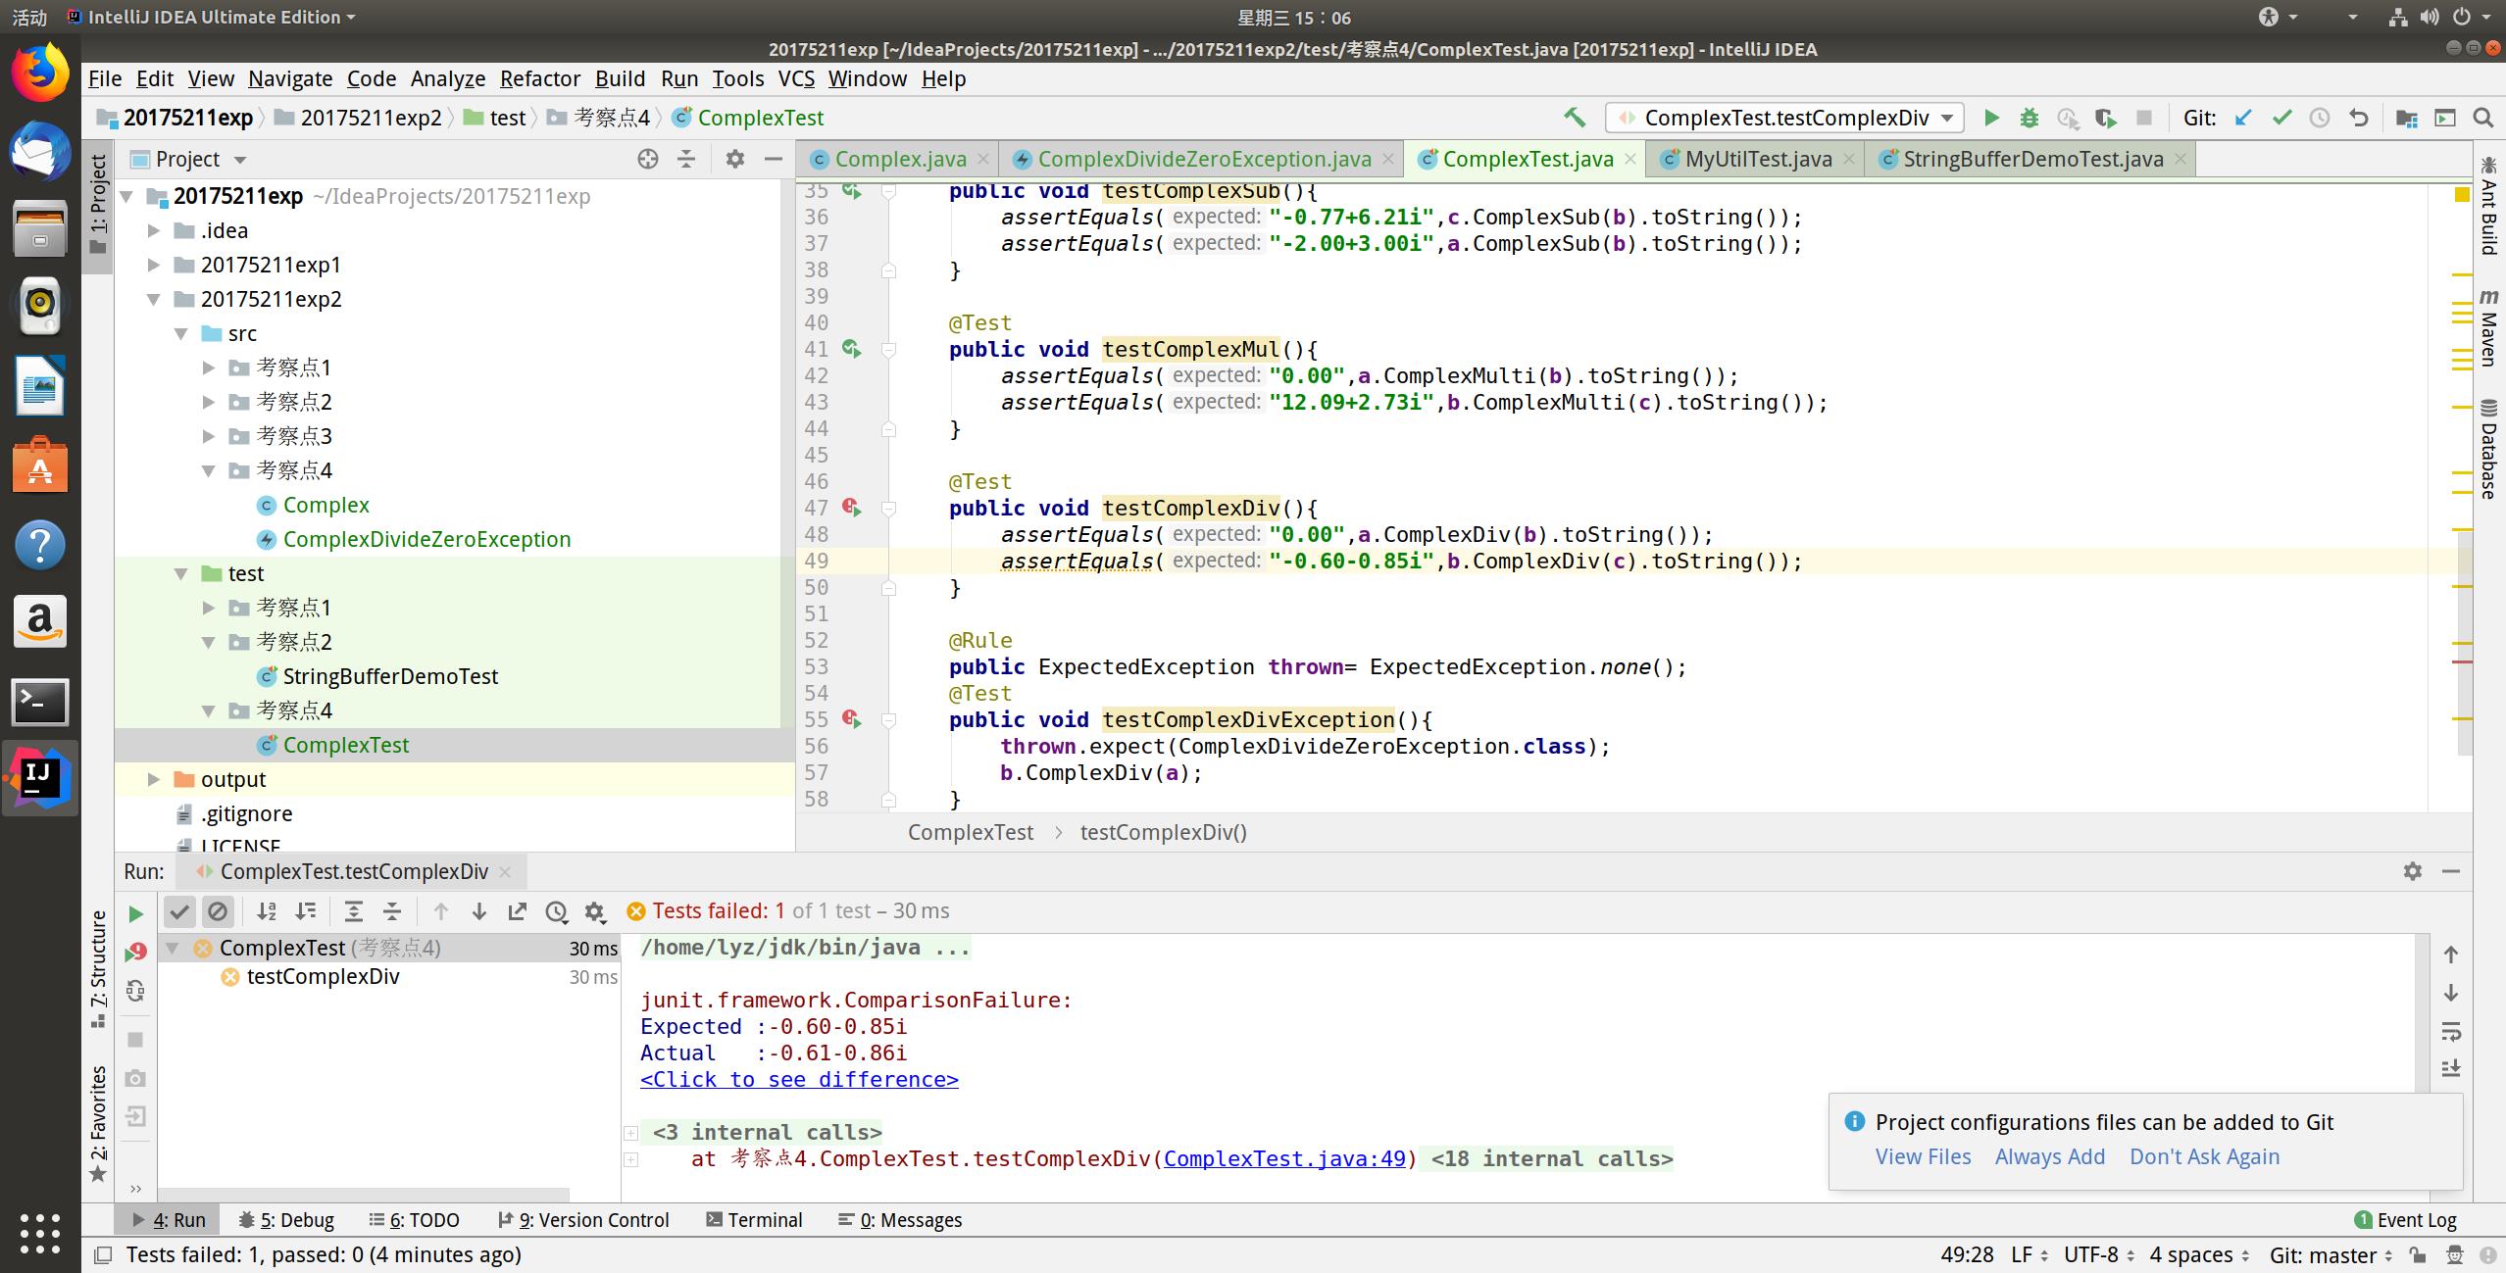The image size is (2506, 1273).
Task: Toggle the Maven tool window stripe
Action: pyautogui.click(x=2488, y=328)
